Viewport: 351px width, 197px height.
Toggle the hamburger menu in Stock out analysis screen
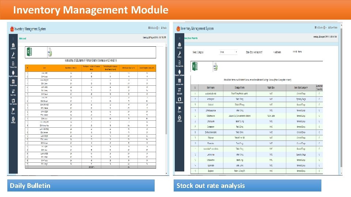coord(180,38)
